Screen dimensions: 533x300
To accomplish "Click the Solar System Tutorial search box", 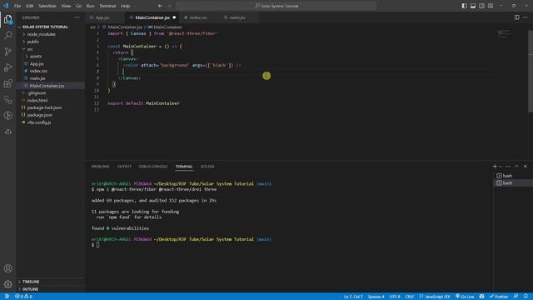I will coord(276,6).
